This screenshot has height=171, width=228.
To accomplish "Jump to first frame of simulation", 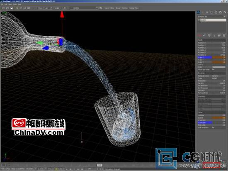I will pos(67,169).
